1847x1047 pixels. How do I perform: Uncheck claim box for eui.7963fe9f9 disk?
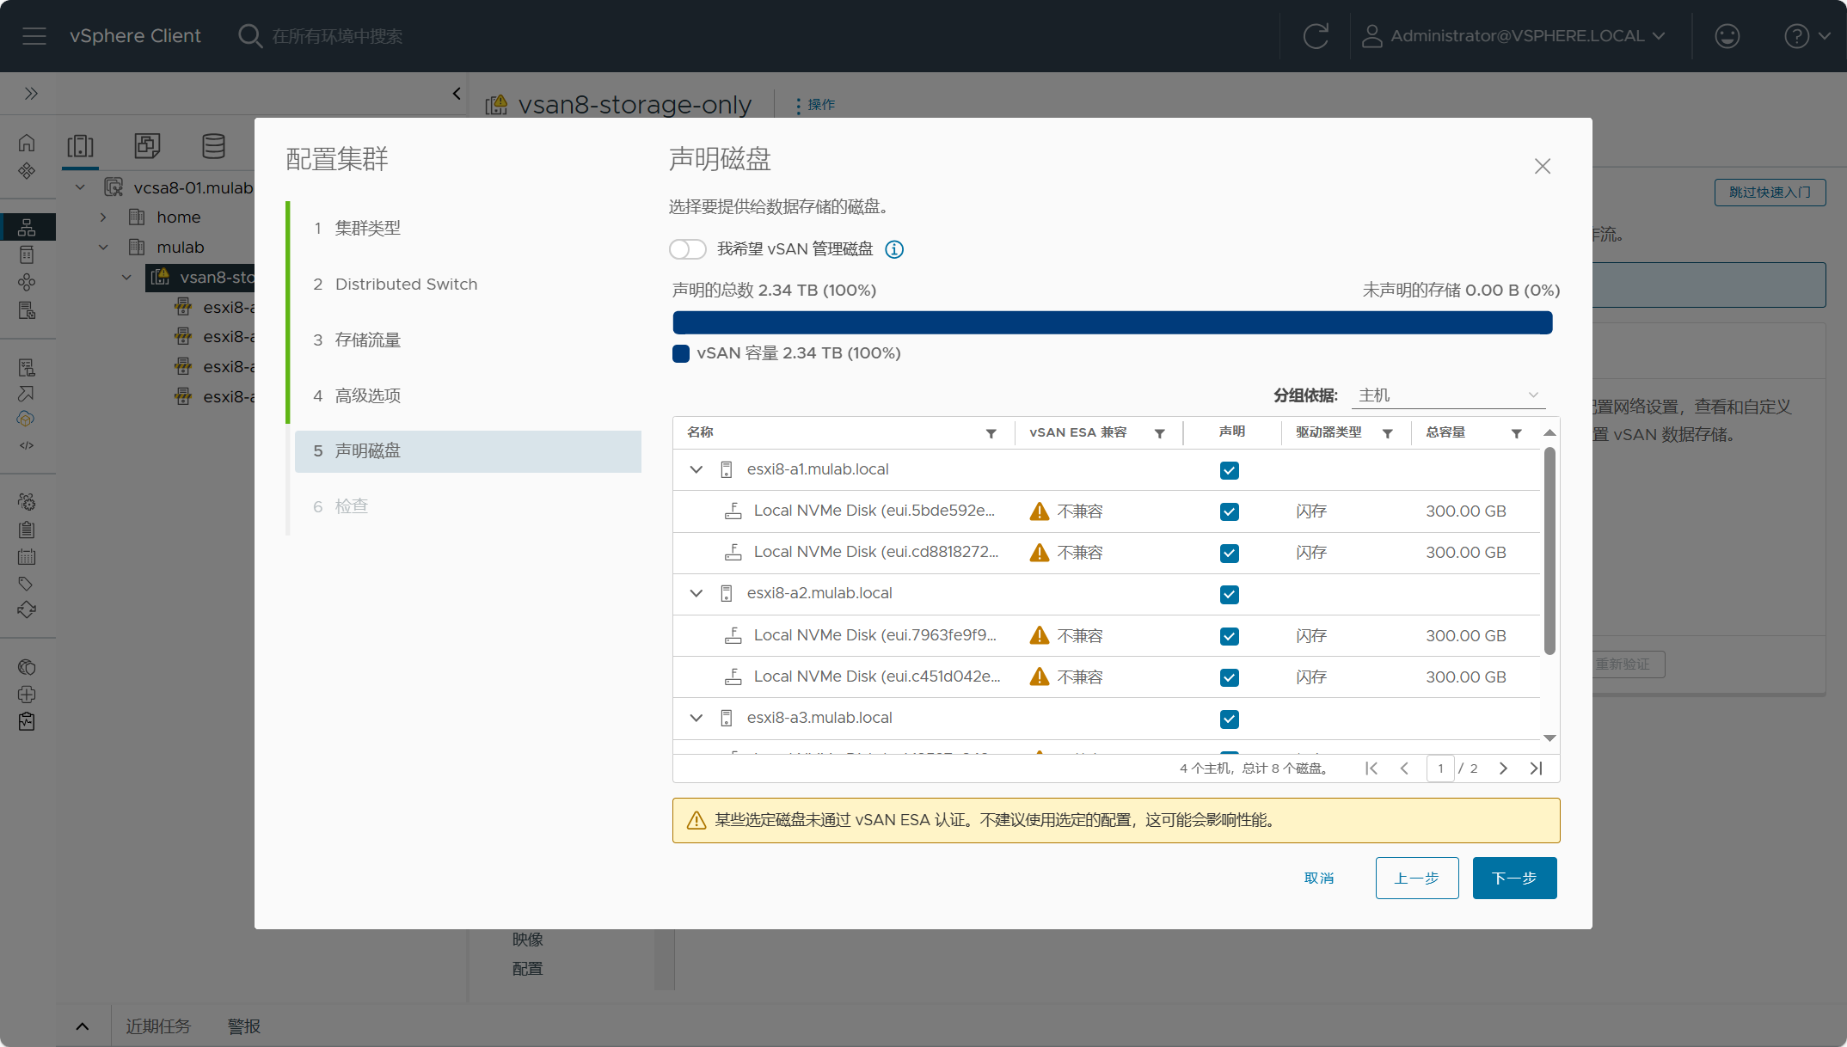pos(1230,636)
